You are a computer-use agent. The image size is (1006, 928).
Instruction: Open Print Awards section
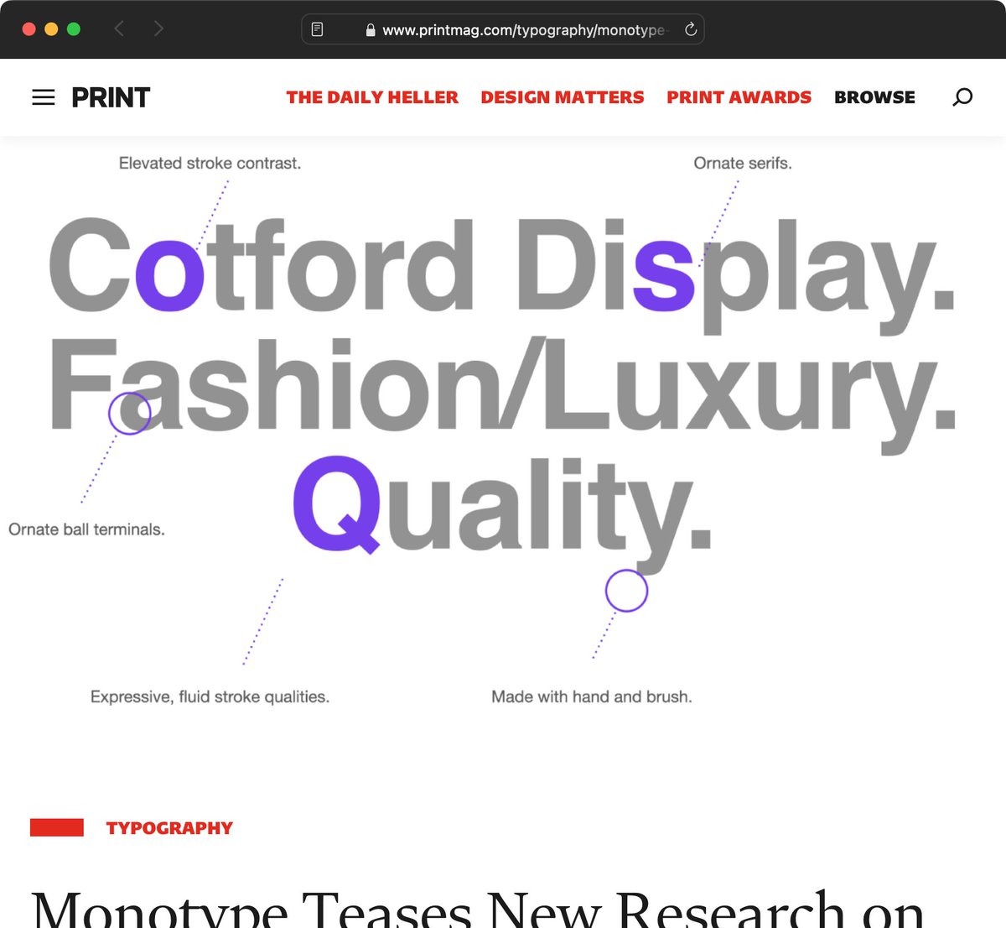pyautogui.click(x=739, y=97)
